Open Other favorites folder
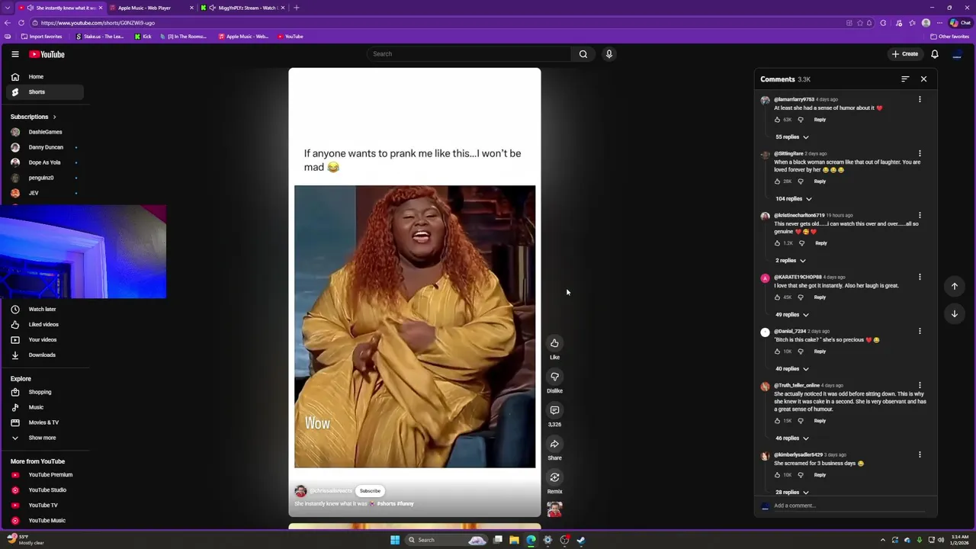 point(949,37)
